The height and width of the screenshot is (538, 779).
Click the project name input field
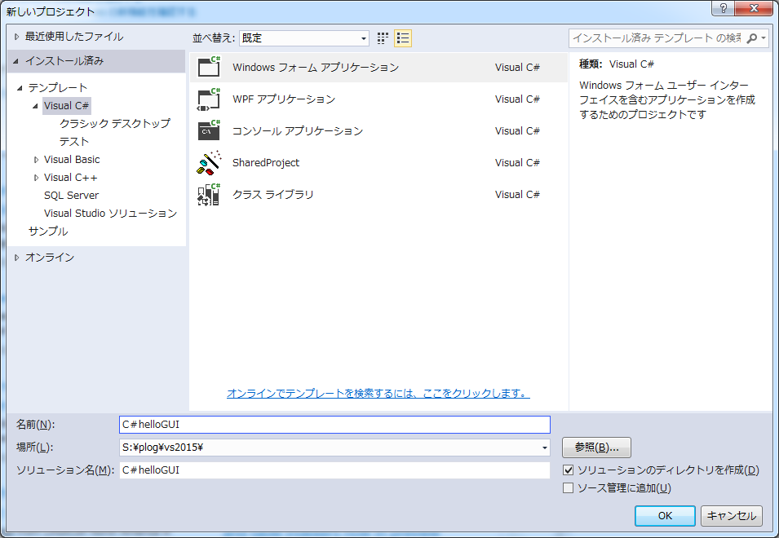335,425
